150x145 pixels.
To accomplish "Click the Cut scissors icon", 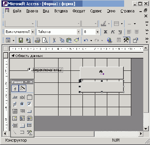I will click(x=54, y=40).
